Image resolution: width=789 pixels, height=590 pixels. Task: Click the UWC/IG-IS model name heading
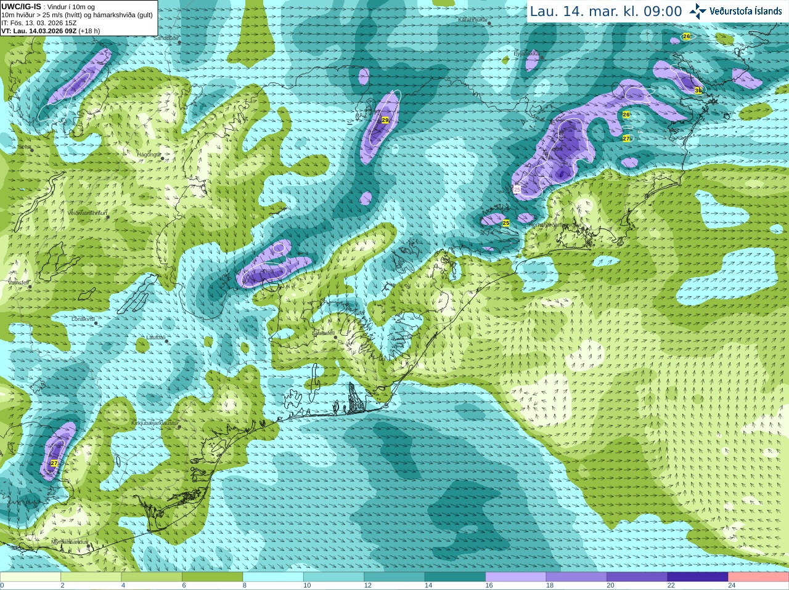tap(21, 7)
